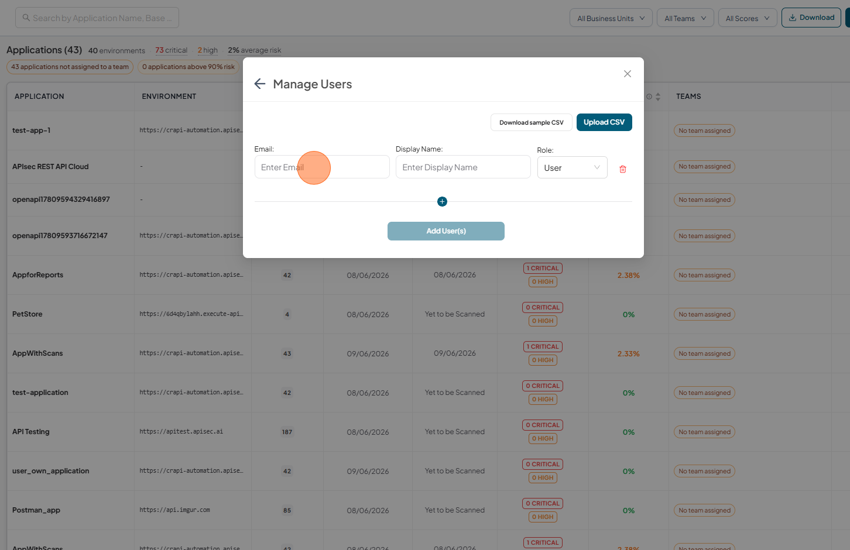Image resolution: width=850 pixels, height=550 pixels.
Task: Click 1 CRITICAL badge in AppforReports row
Action: (x=543, y=269)
